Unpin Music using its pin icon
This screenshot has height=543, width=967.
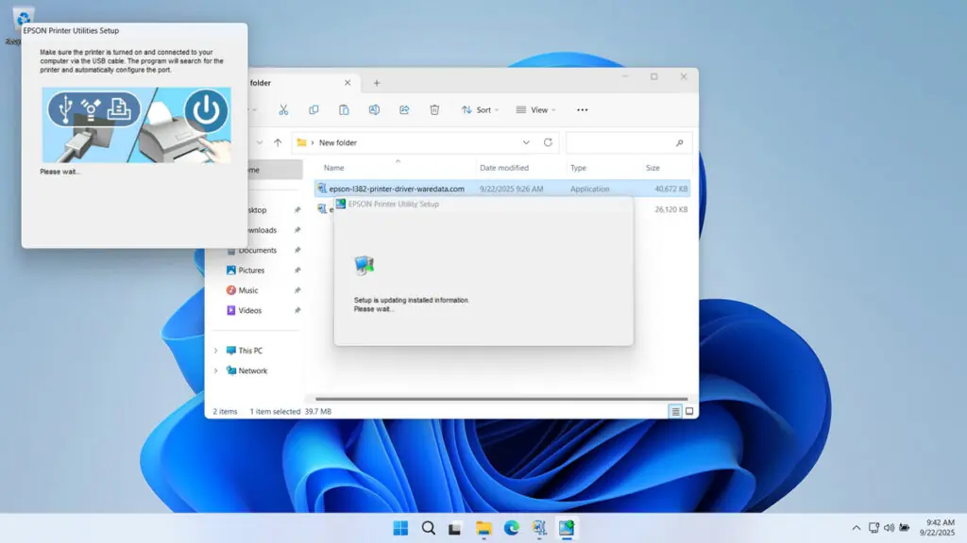pos(297,290)
